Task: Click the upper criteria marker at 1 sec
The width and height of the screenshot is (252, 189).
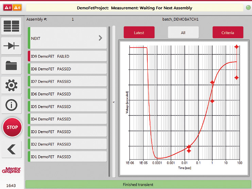Action: (x=212, y=82)
